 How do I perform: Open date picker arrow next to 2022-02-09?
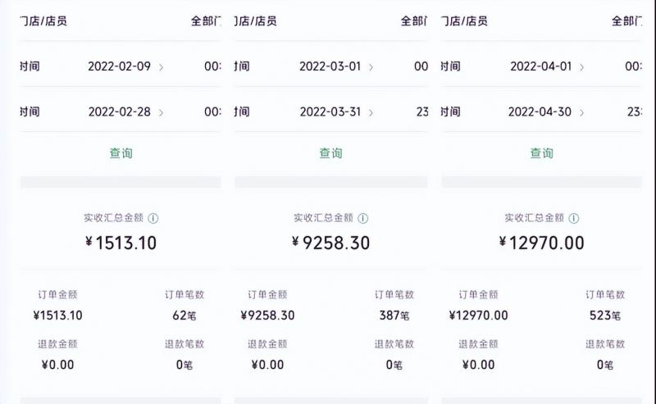pyautogui.click(x=161, y=67)
